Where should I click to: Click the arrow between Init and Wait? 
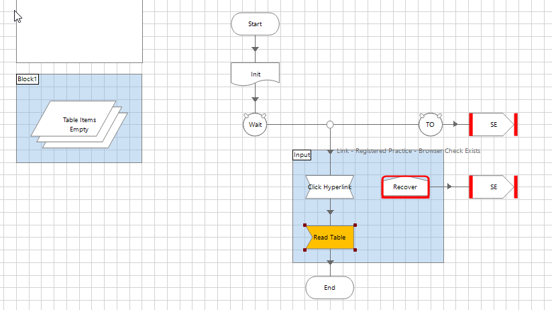[x=256, y=99]
